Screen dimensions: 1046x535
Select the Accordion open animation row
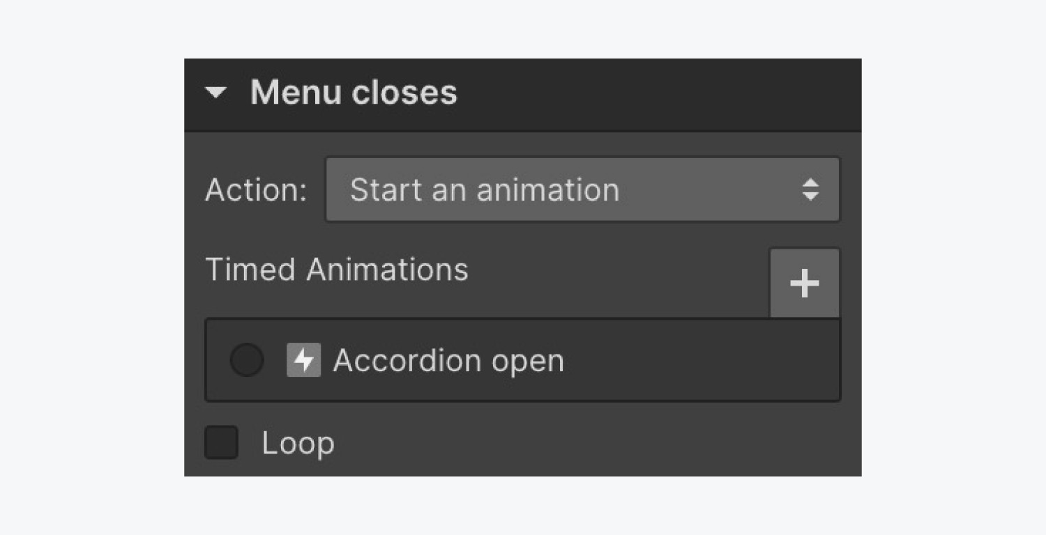pos(523,360)
